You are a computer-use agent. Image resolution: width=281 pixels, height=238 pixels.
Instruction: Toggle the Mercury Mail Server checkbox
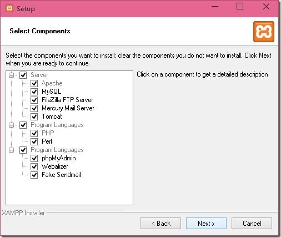click(x=34, y=108)
